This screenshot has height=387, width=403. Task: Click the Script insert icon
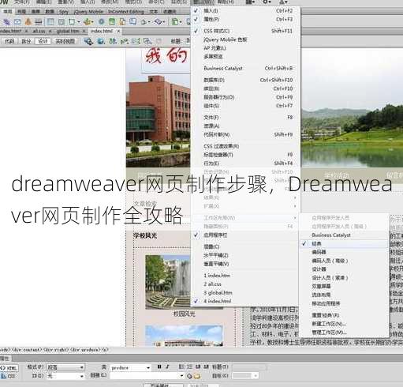(159, 21)
